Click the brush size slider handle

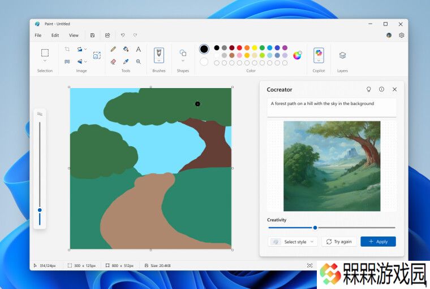[40, 210]
